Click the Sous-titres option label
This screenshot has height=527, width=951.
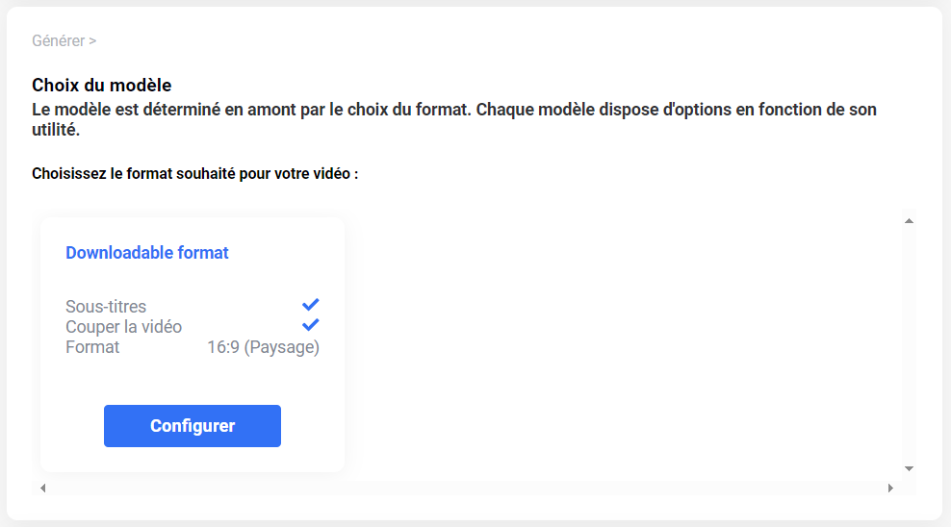pos(106,307)
